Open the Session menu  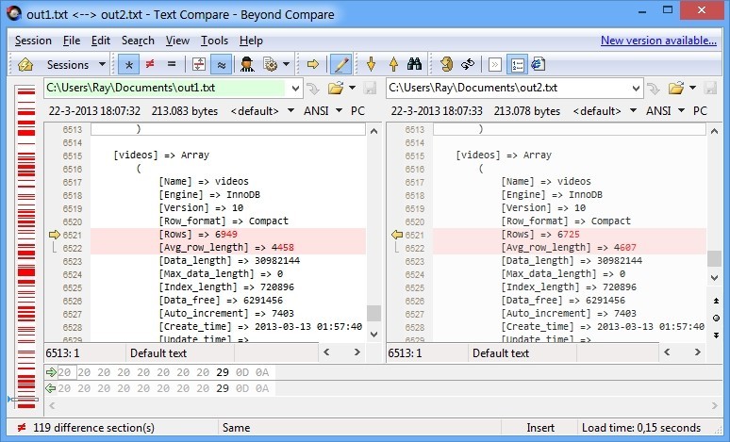point(33,41)
